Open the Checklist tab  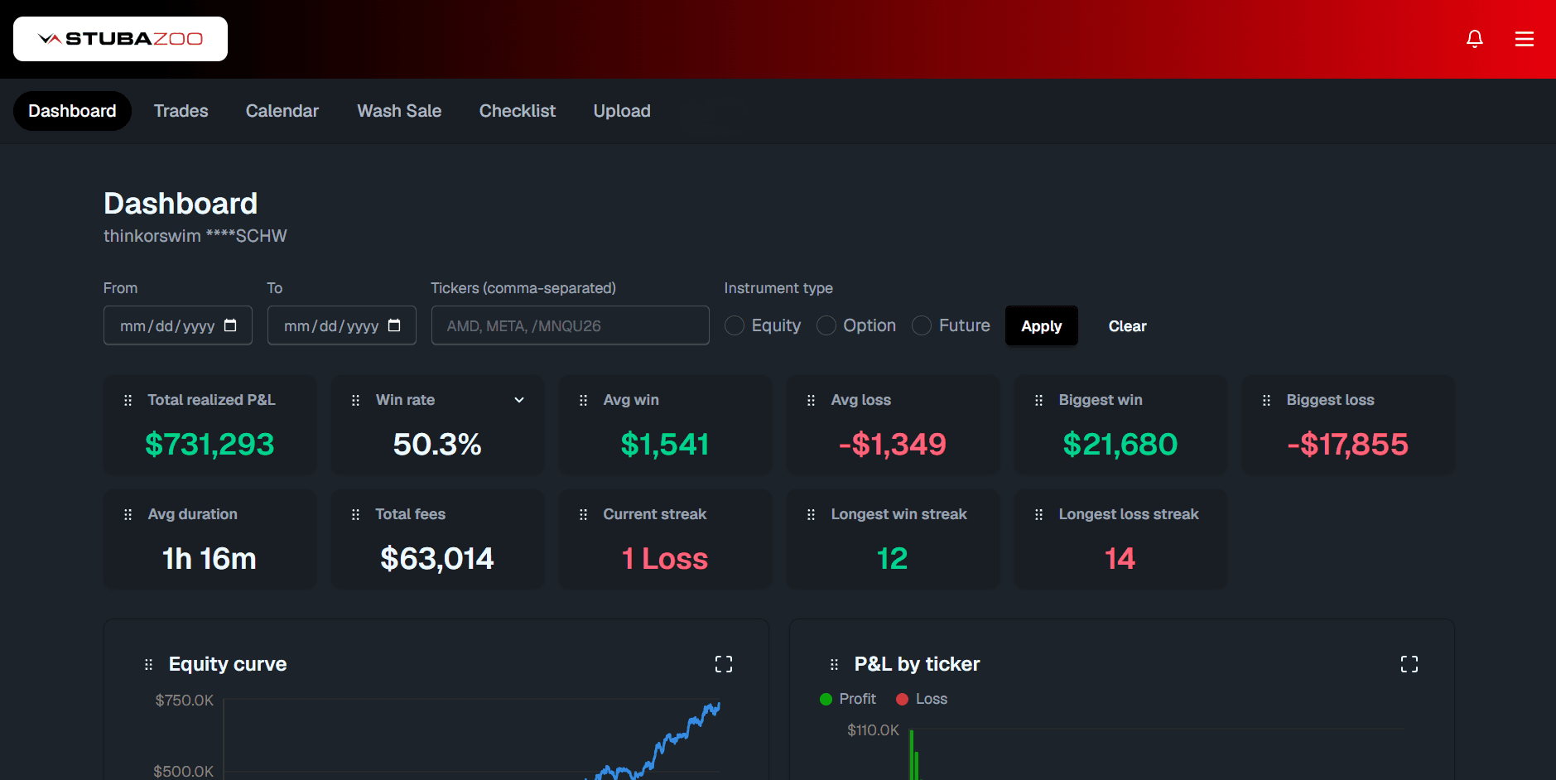coord(518,111)
